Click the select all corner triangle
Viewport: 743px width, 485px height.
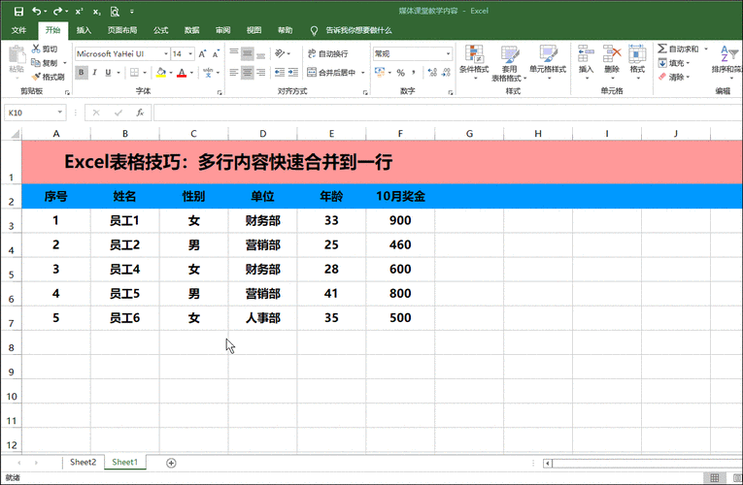[16, 134]
